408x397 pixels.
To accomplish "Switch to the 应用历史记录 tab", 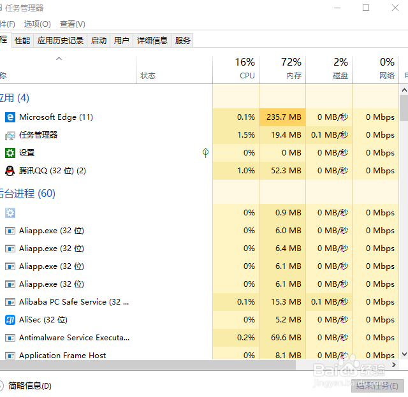I will [61, 41].
